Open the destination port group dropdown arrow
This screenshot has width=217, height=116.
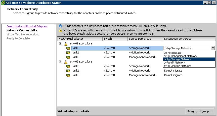pos(213,48)
